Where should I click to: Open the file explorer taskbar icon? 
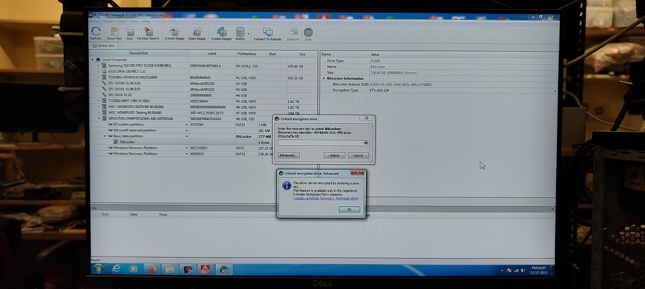click(170, 270)
